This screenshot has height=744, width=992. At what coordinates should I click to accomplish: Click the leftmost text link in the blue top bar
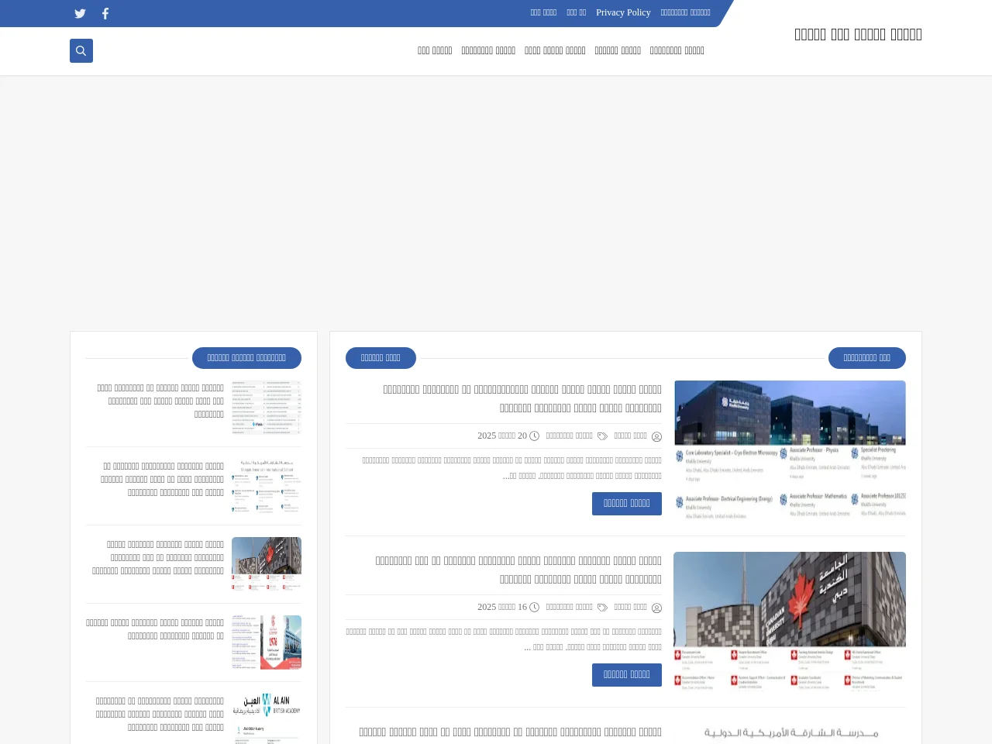(x=543, y=12)
